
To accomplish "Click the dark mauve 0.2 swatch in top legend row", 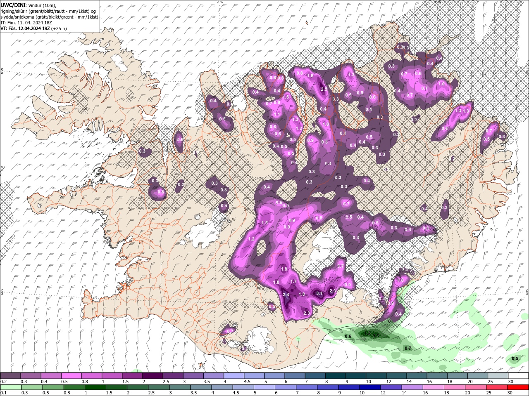I will point(10,376).
